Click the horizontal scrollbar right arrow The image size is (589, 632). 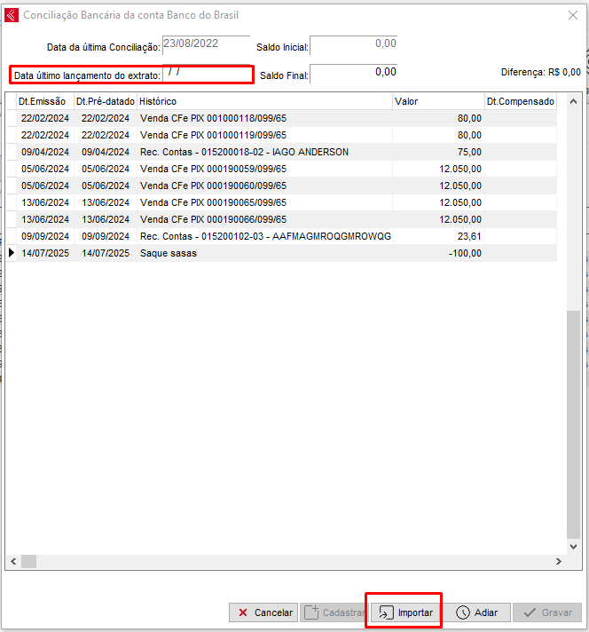point(558,562)
